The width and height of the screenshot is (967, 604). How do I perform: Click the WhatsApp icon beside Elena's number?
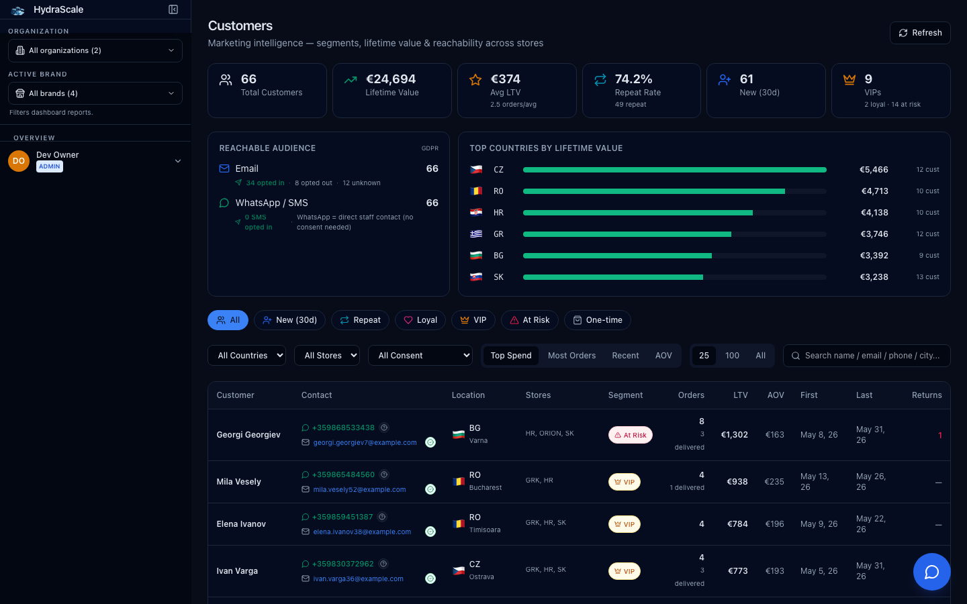click(306, 517)
